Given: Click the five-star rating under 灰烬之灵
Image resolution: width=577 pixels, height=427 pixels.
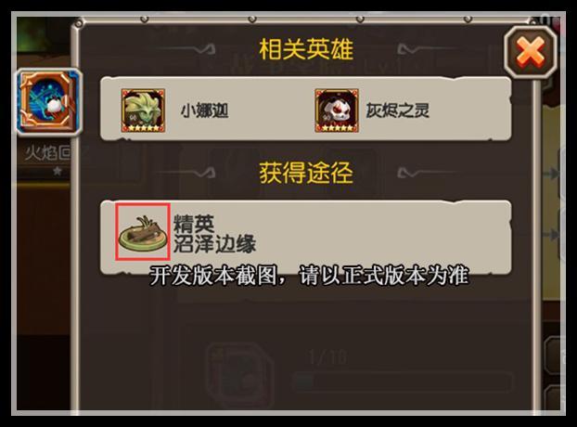Looking at the screenshot, I should tap(337, 128).
